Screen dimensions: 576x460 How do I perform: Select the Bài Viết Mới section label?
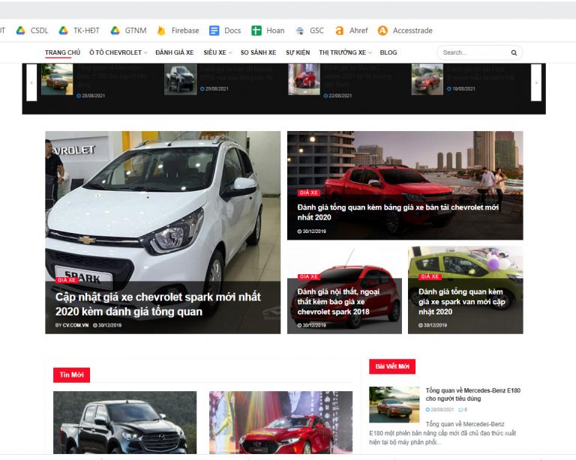click(x=392, y=366)
